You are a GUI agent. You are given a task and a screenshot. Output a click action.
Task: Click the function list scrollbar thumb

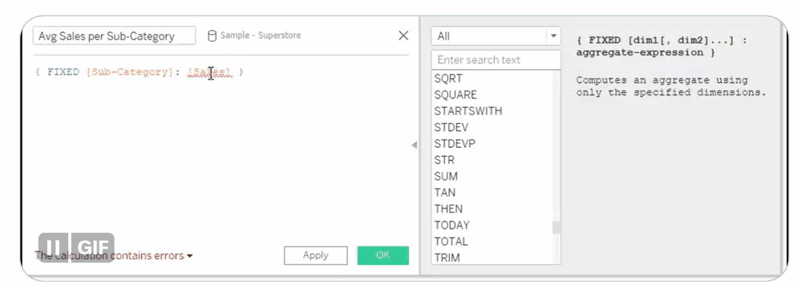pos(556,228)
